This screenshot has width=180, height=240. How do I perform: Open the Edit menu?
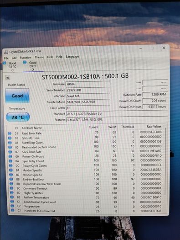[14, 58]
